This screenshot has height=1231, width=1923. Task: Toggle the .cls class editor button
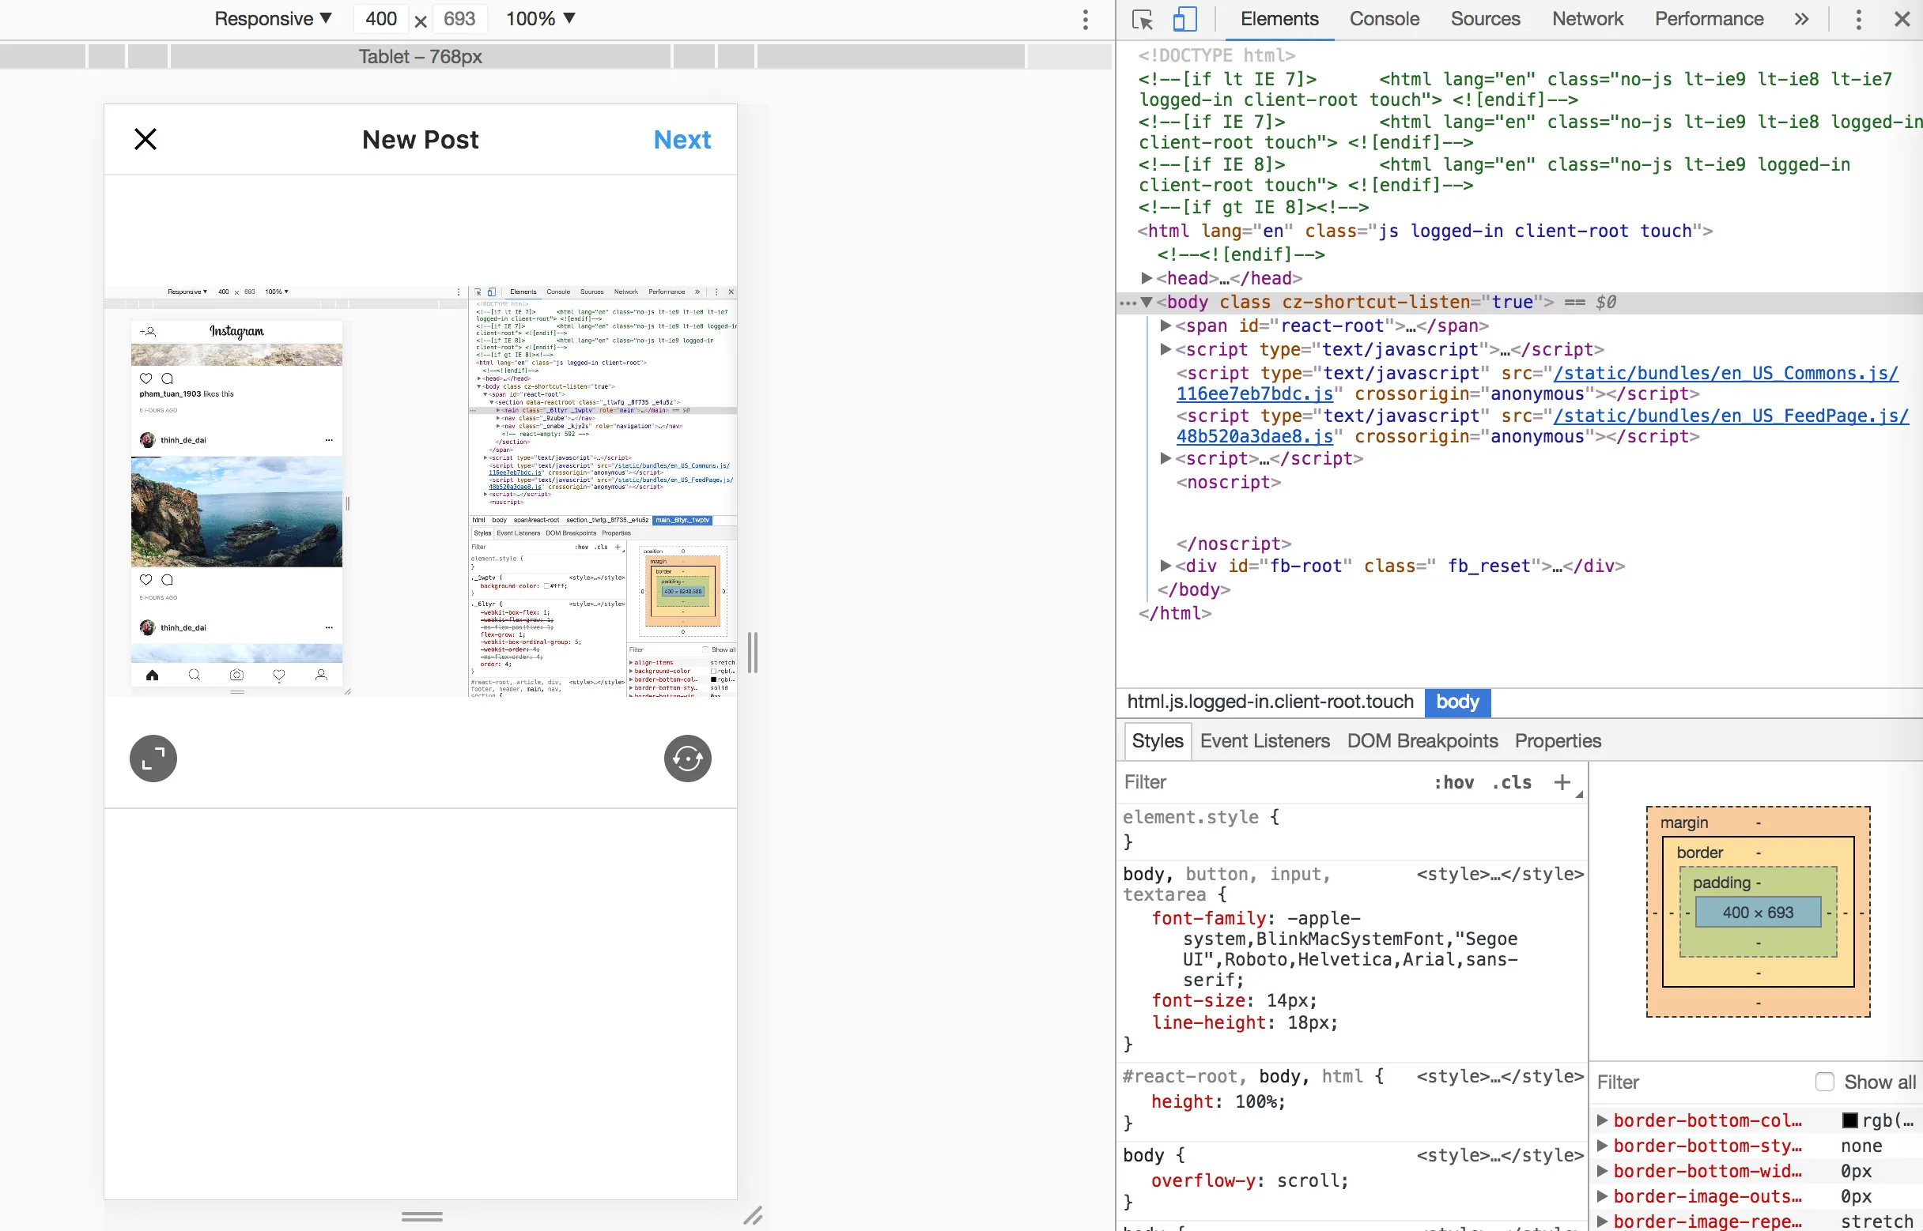click(1512, 782)
